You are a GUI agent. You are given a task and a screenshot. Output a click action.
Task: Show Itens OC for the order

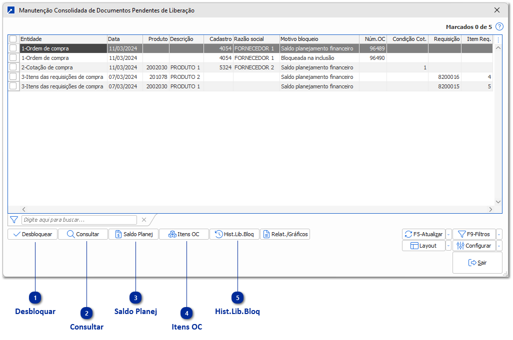[x=184, y=234]
